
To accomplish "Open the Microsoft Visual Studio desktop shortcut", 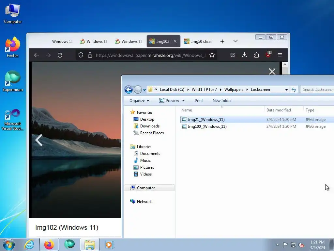I will pyautogui.click(x=13, y=120).
